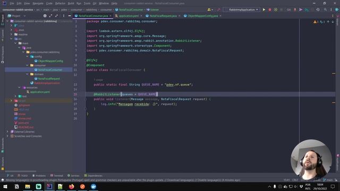340x191 pixels.
Task: Open Windows Start menu
Action: (5, 186)
